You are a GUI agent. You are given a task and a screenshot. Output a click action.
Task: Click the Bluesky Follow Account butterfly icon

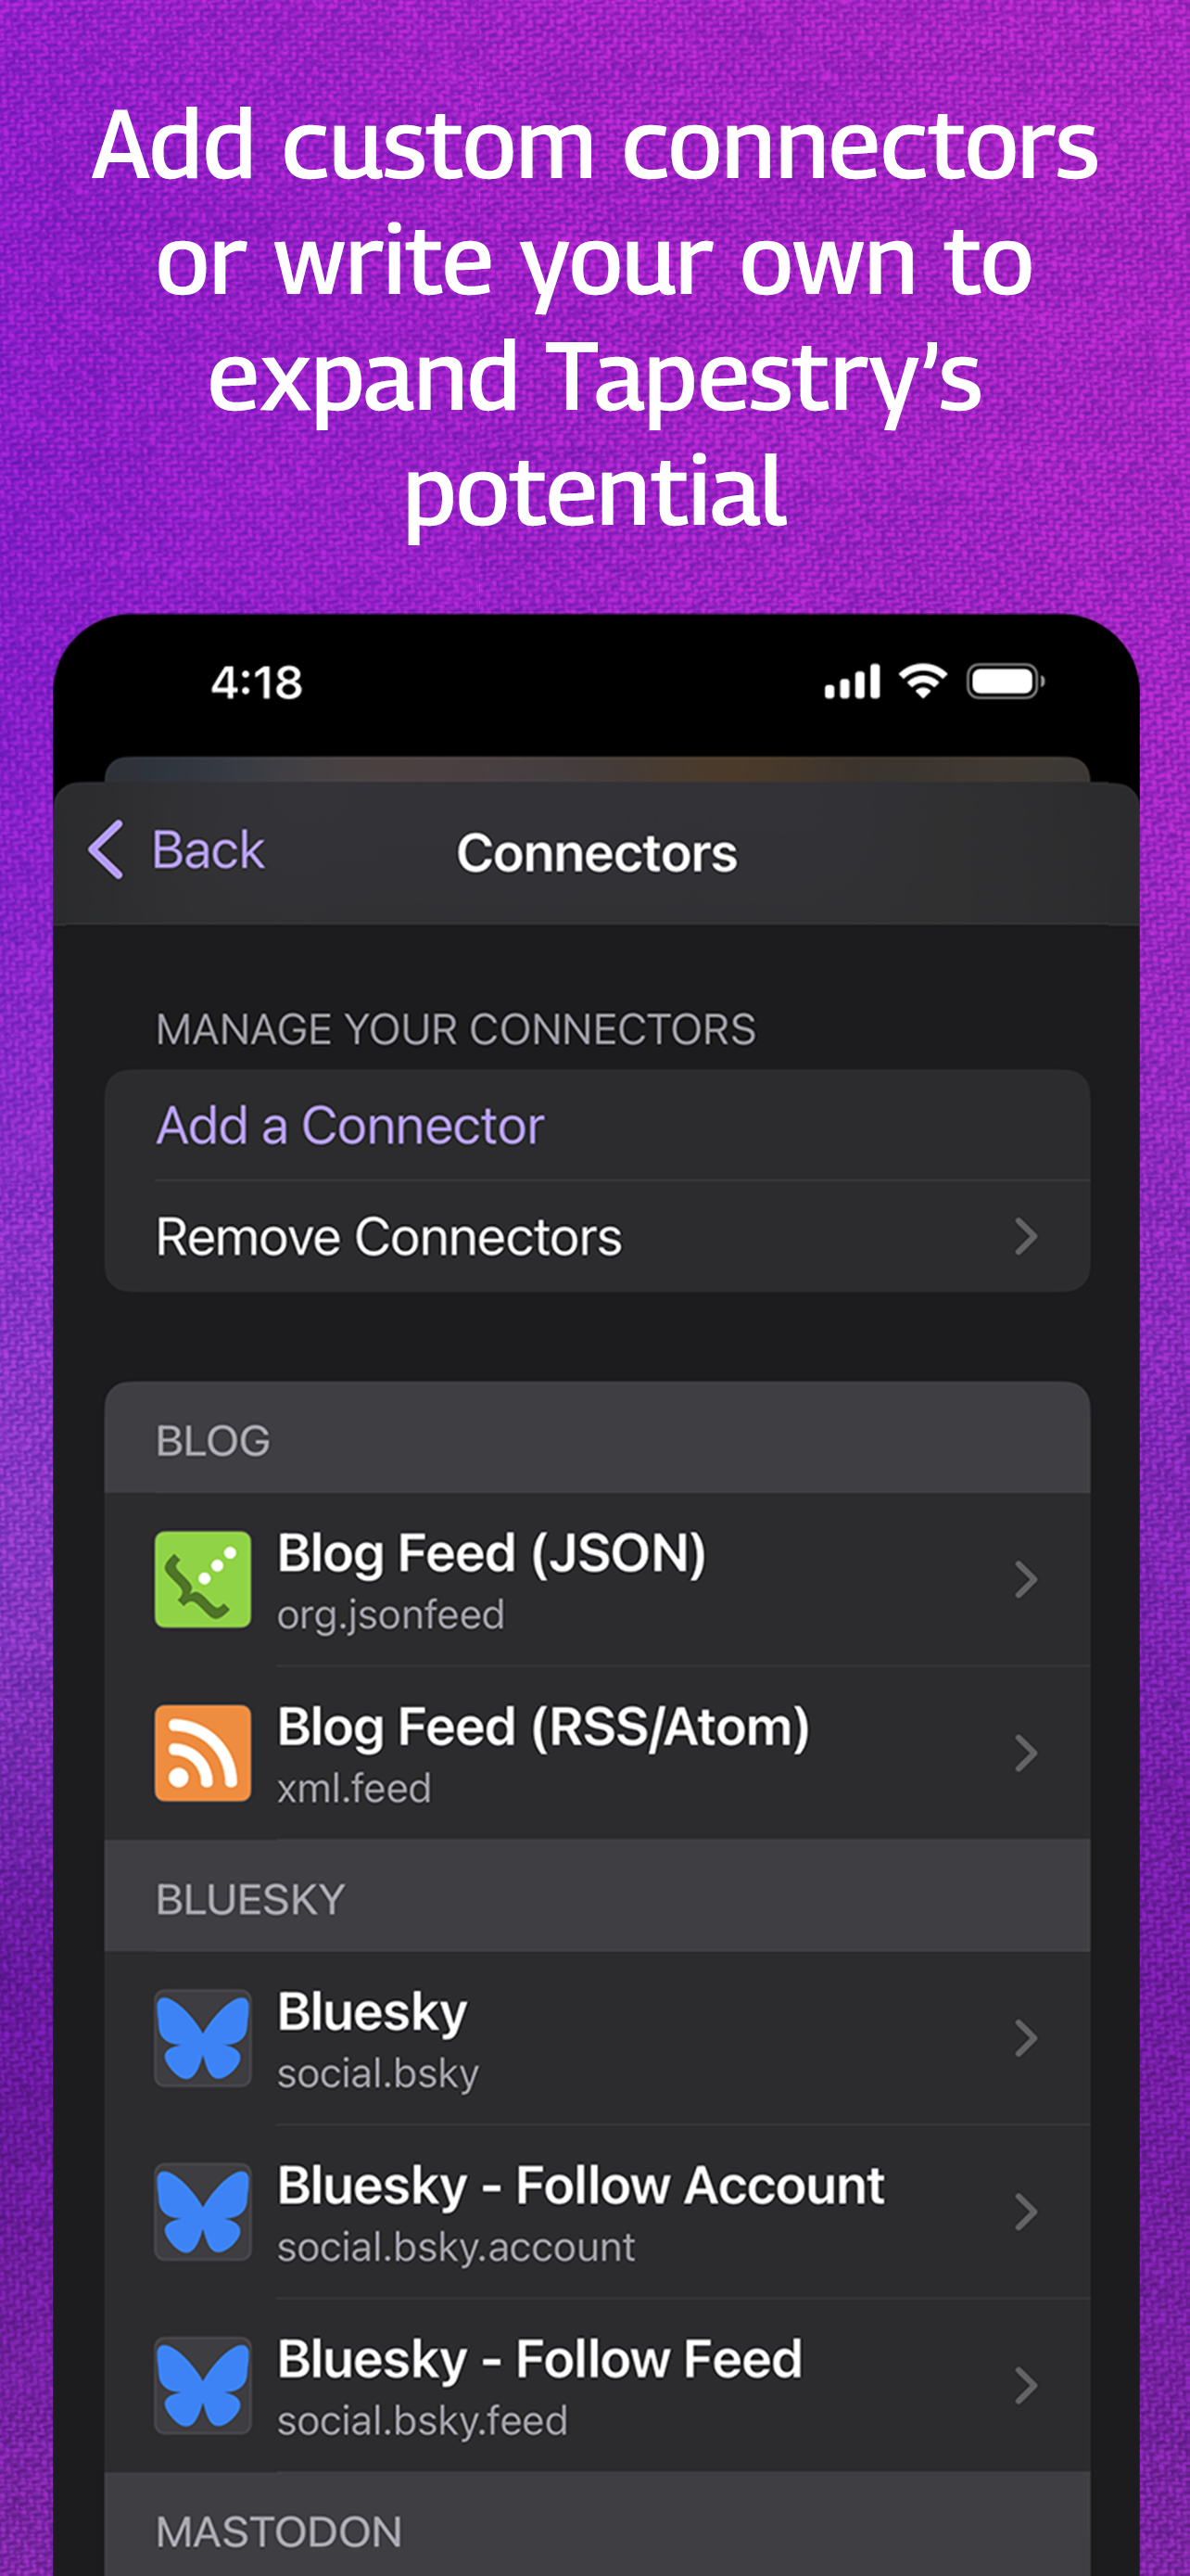pyautogui.click(x=203, y=2212)
